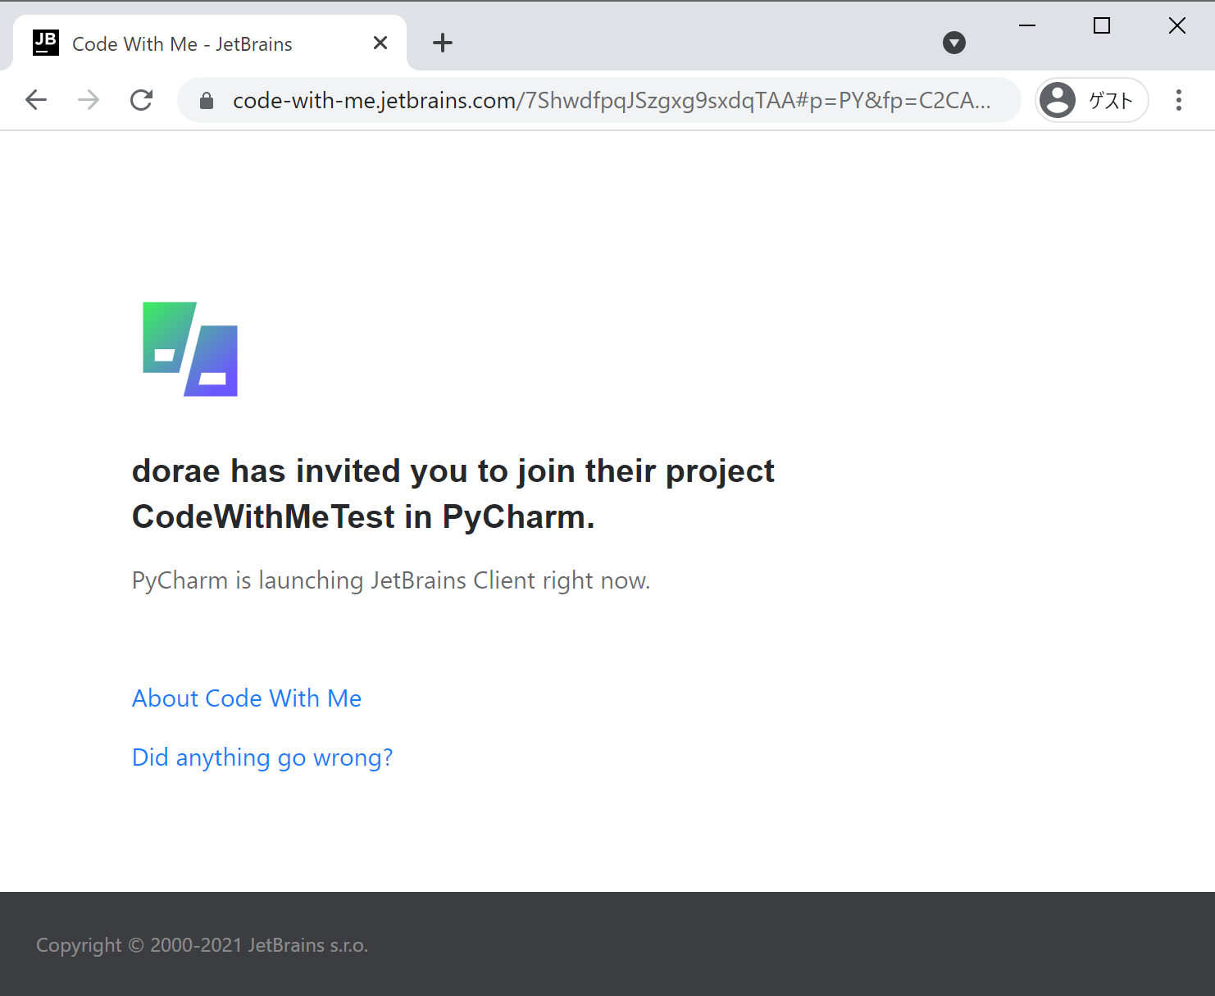The image size is (1215, 996).
Task: Click the lock icon in address bar
Action: [x=207, y=100]
